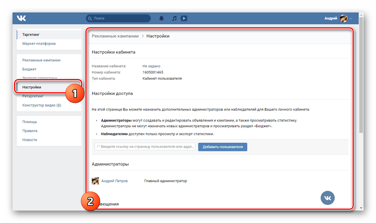The height and width of the screenshot is (223, 376).
Task: Click the Настройки доступа heading
Action: click(x=112, y=93)
